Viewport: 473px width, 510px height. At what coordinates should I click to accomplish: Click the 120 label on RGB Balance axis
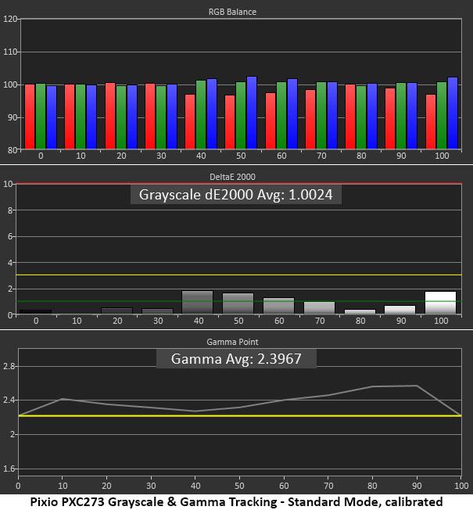pyautogui.click(x=10, y=19)
